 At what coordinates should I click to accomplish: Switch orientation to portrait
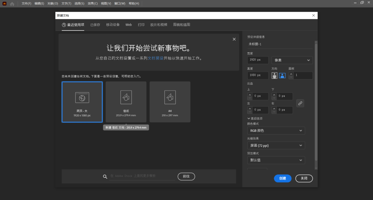tap(275, 75)
